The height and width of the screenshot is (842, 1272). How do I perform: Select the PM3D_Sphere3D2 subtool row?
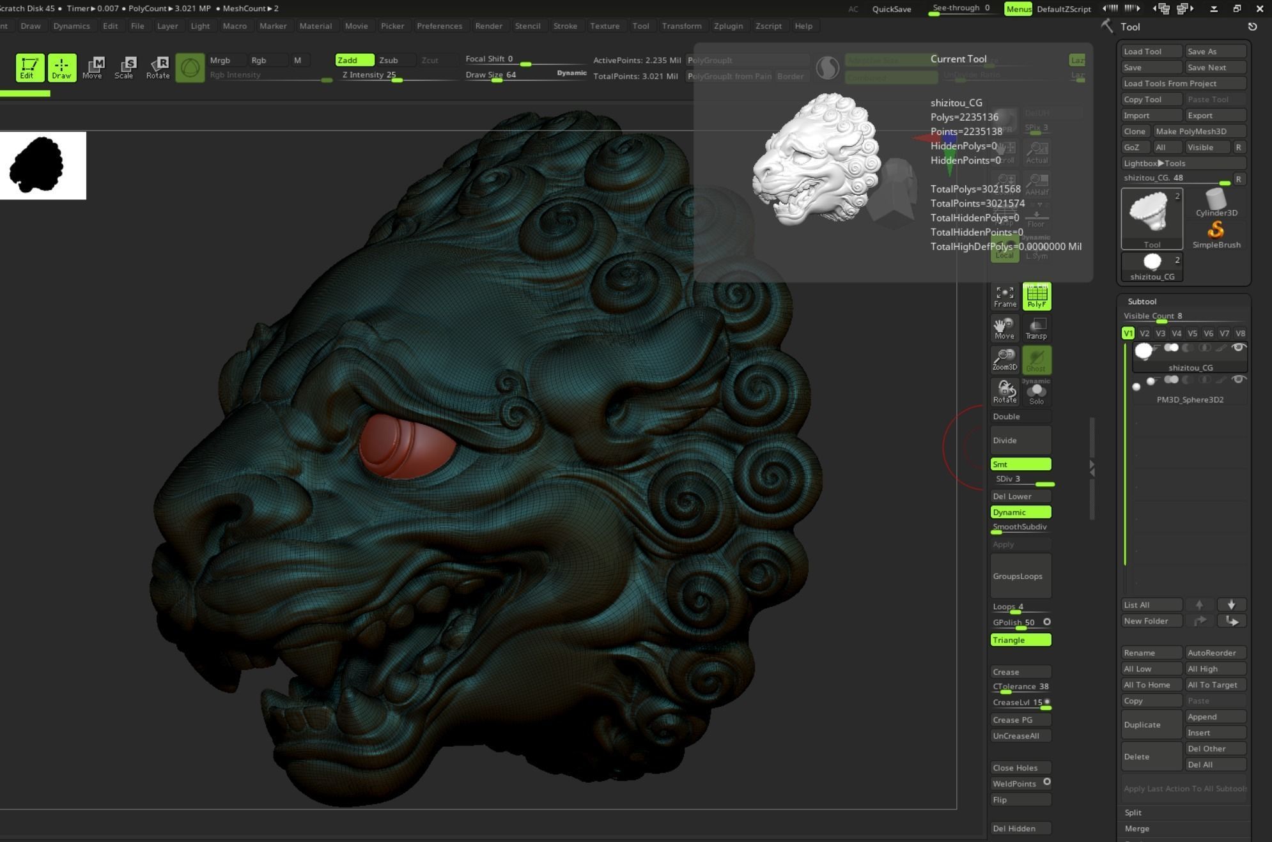click(x=1190, y=389)
